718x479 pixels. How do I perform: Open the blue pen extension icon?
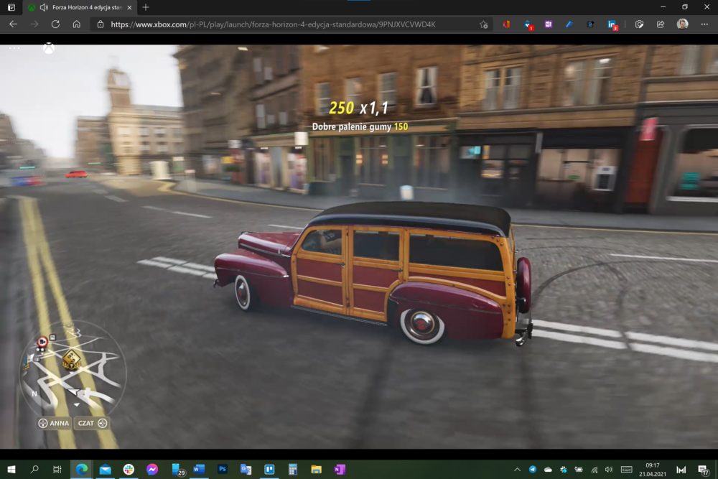click(569, 24)
